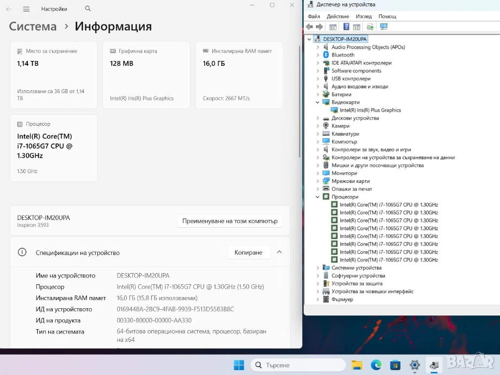Click the Копиране button

point(248,253)
